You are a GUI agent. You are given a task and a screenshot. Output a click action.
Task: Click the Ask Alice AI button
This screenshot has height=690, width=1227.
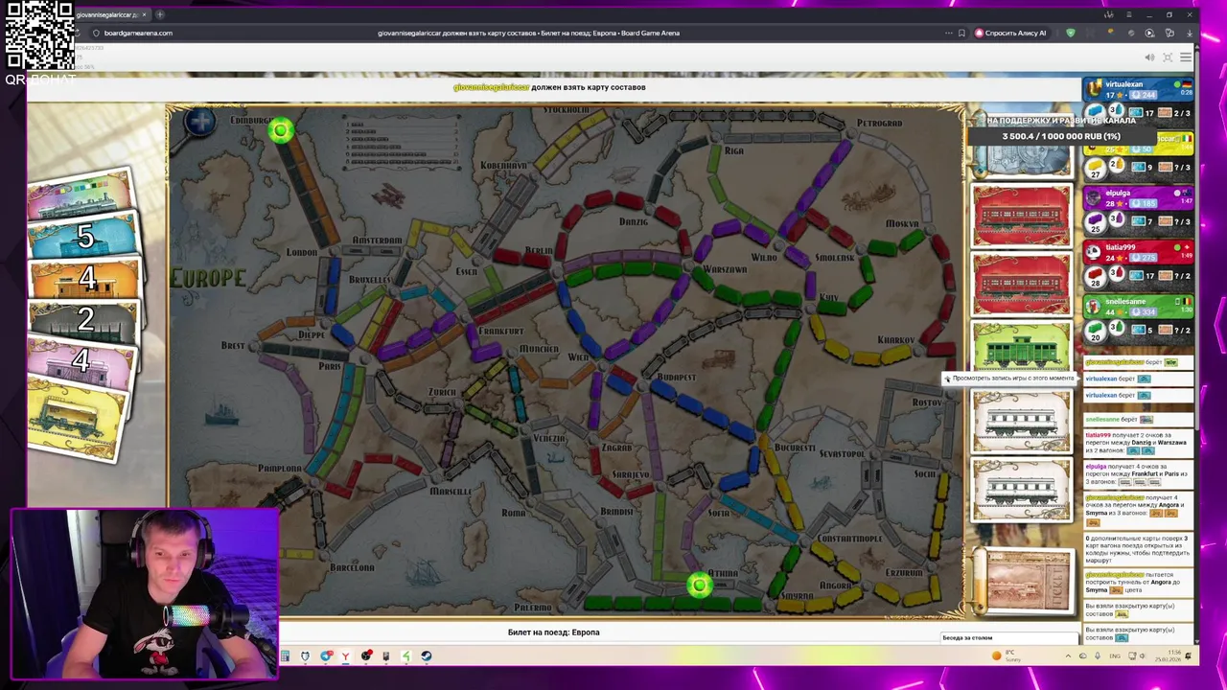1010,33
